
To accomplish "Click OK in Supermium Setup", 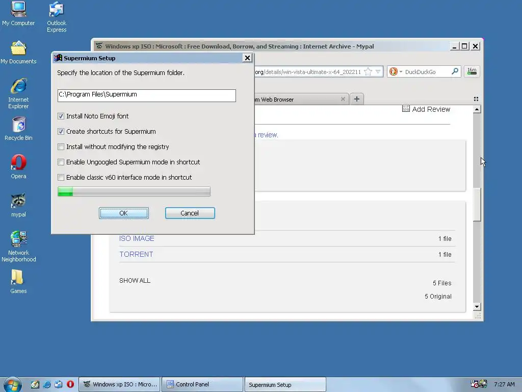I will (123, 213).
